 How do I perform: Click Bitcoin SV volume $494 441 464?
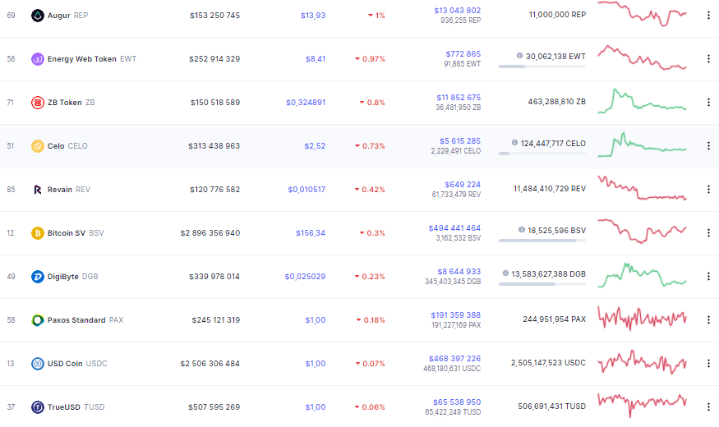[x=454, y=228]
